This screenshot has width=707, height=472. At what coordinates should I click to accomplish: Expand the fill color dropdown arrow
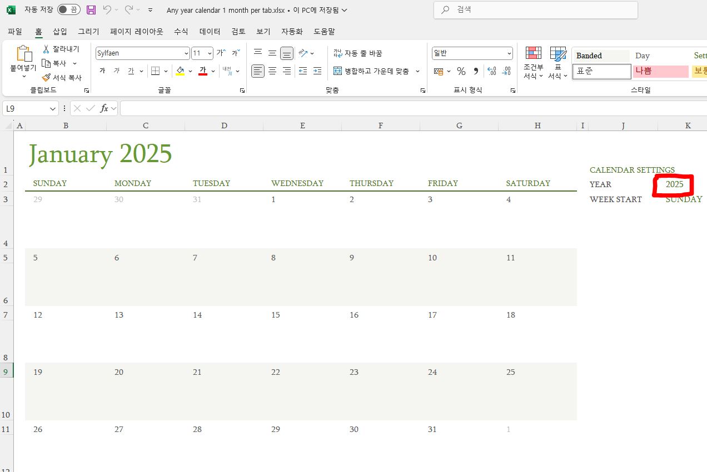[190, 71]
